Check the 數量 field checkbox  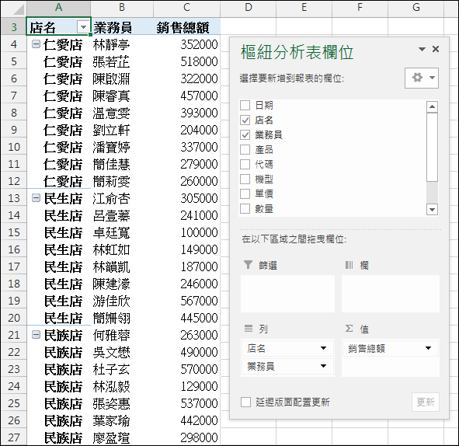(x=245, y=209)
